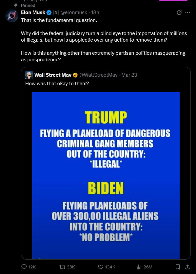196x274 pixels.
Task: Open the @elonmusk handle link
Action: 74,12
